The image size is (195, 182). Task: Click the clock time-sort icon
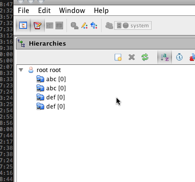point(179,57)
